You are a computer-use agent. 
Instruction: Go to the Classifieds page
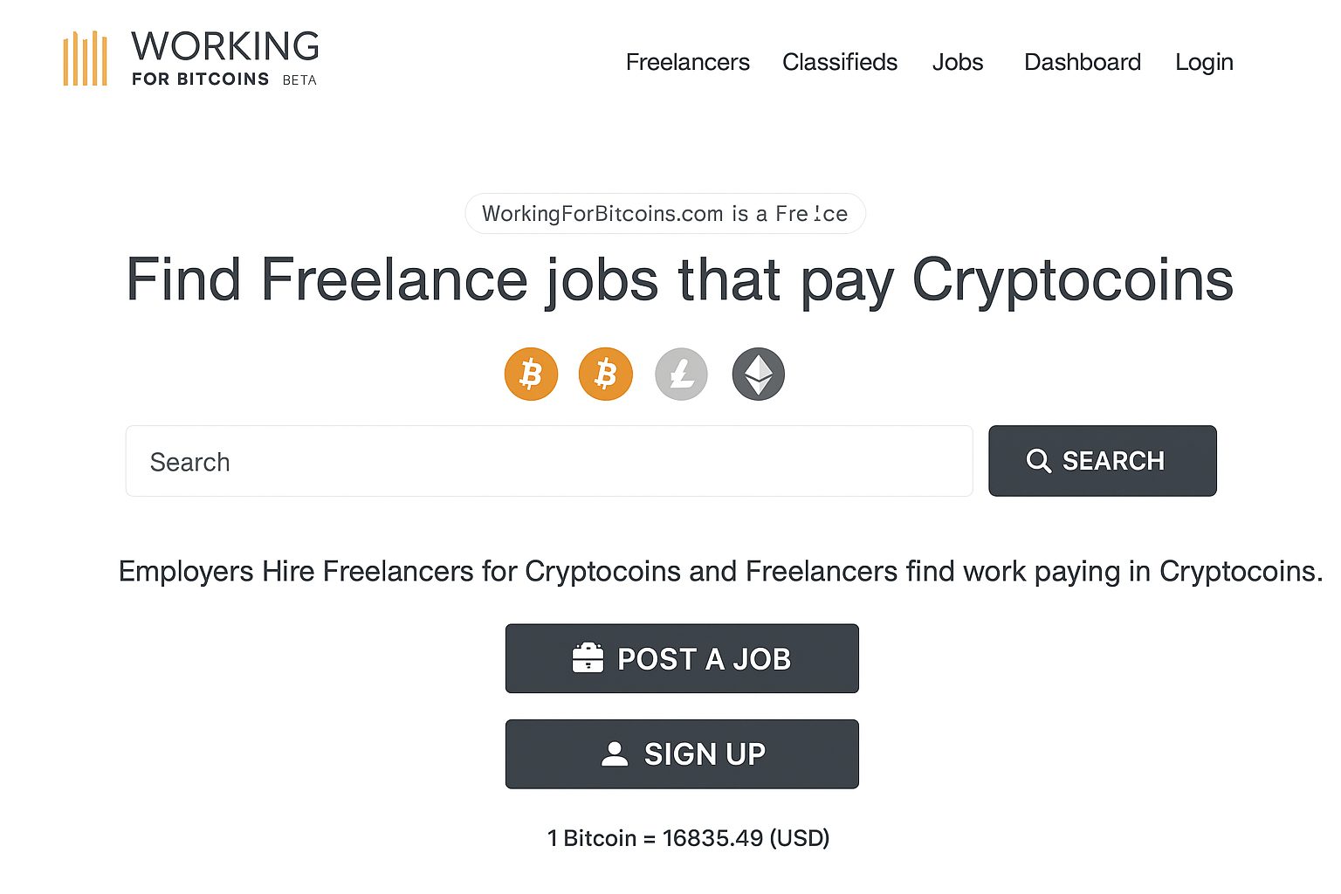click(x=839, y=62)
